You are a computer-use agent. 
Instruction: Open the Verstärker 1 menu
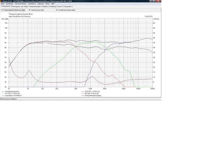coord(32,4)
